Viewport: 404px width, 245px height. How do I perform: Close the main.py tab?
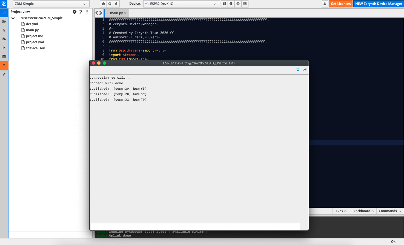pyautogui.click(x=125, y=13)
